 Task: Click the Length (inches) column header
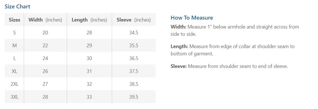(x=89, y=20)
